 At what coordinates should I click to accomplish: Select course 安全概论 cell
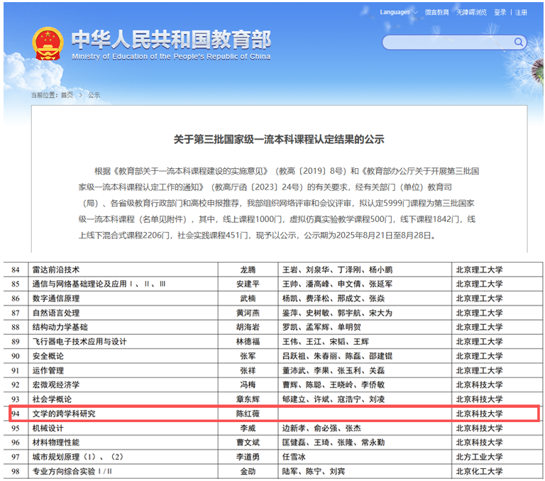click(x=48, y=356)
